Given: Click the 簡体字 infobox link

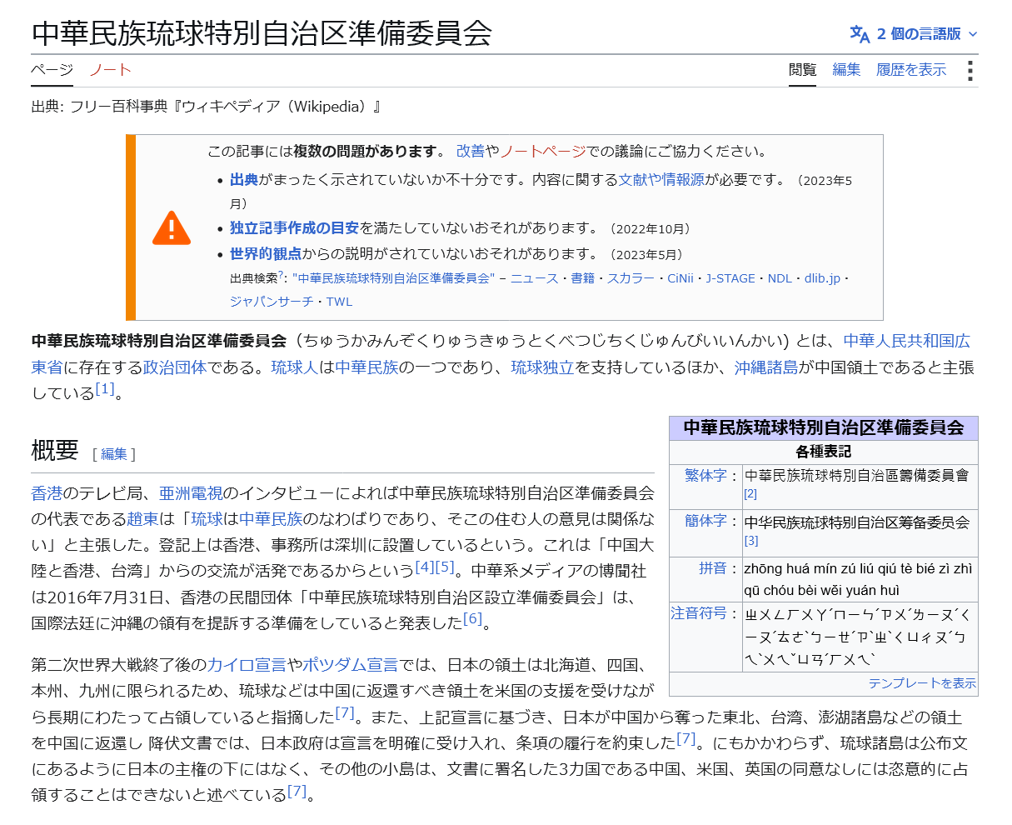Looking at the screenshot, I should coord(706,520).
